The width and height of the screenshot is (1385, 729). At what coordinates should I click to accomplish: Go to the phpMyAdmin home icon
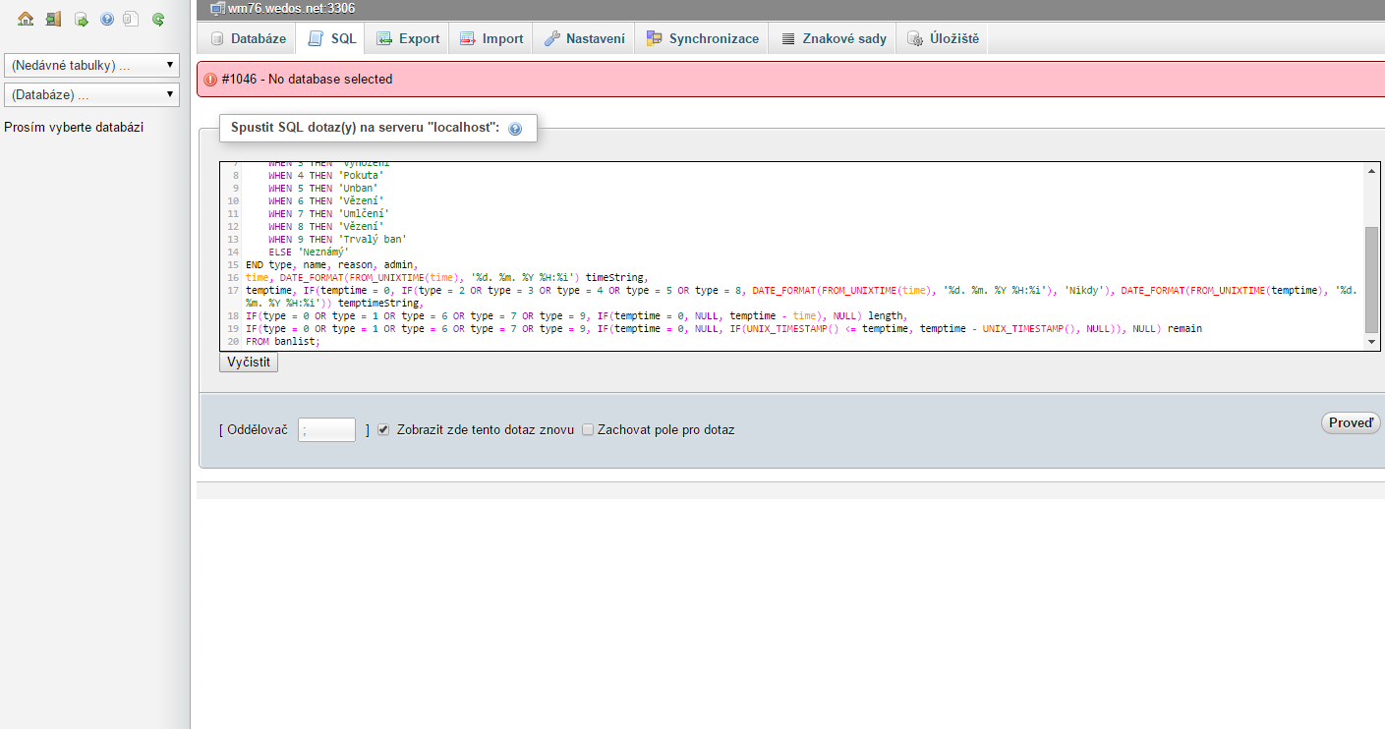(27, 19)
